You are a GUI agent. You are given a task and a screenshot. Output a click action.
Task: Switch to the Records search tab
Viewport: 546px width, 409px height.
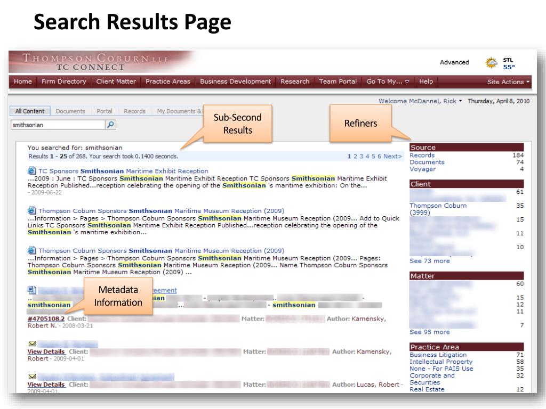pos(134,111)
